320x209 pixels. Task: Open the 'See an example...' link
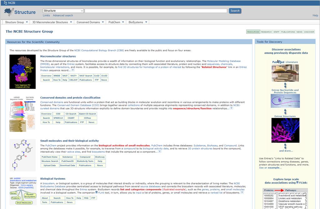click(270, 168)
